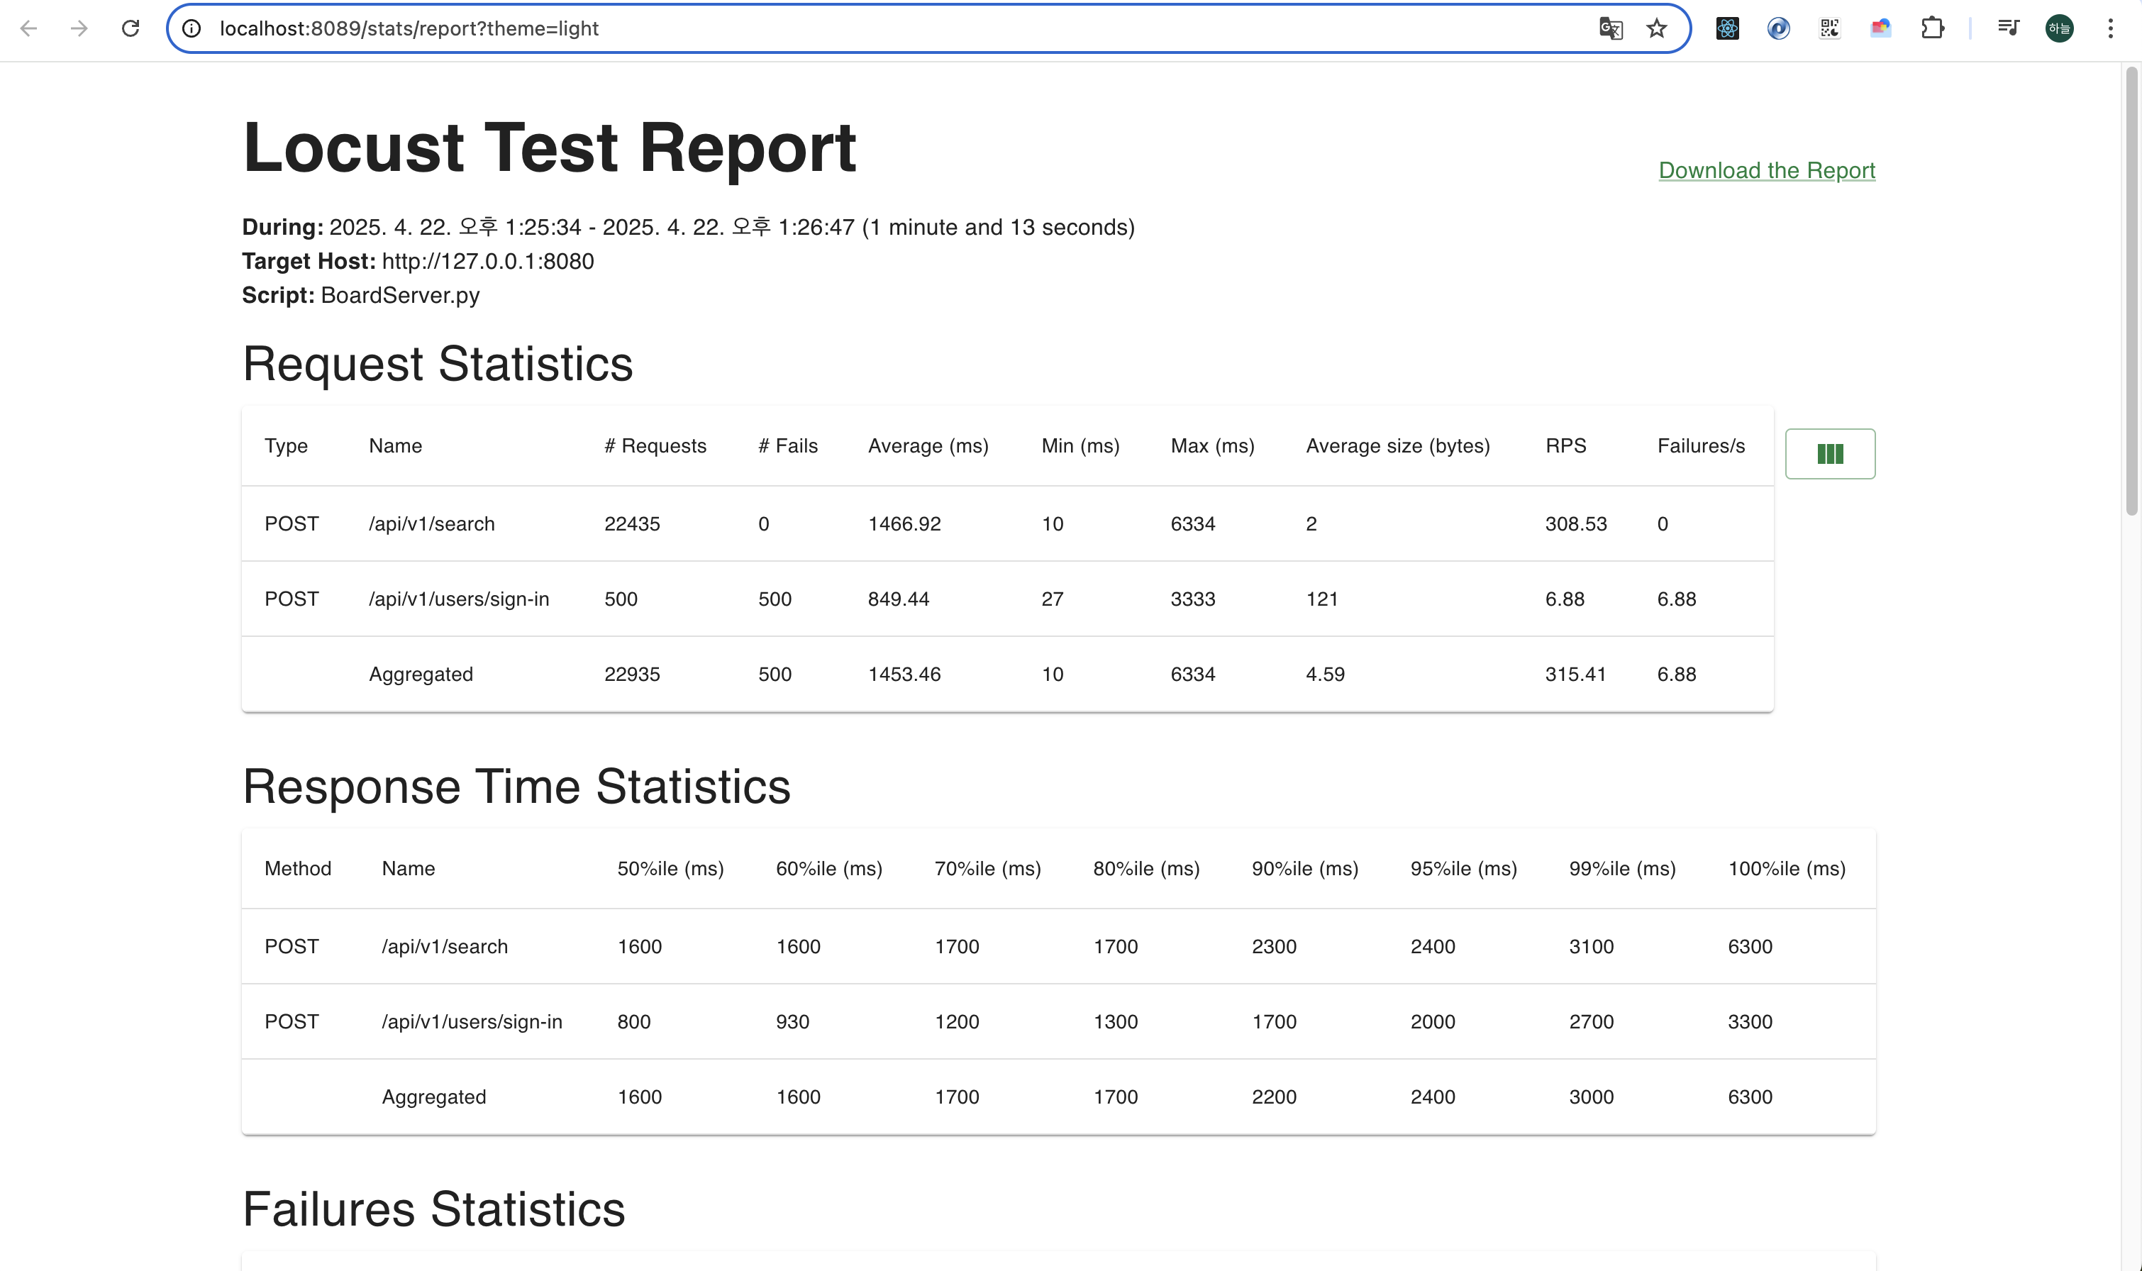Click the Failures Statistics heading
Image resolution: width=2142 pixels, height=1271 pixels.
coord(433,1210)
